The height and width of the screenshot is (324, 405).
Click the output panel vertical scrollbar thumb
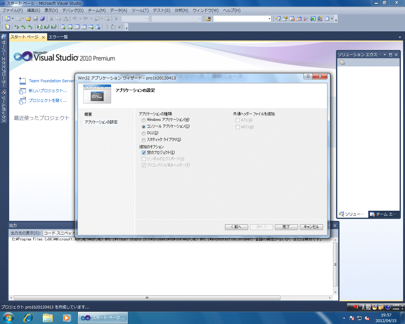335,265
